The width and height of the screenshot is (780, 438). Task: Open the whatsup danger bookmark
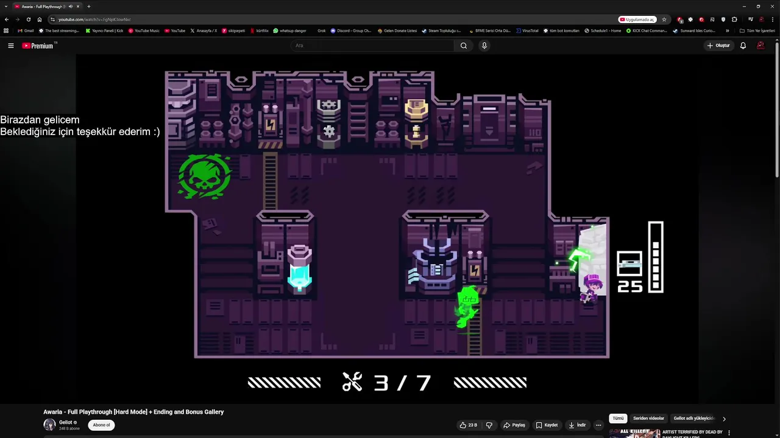coord(289,30)
